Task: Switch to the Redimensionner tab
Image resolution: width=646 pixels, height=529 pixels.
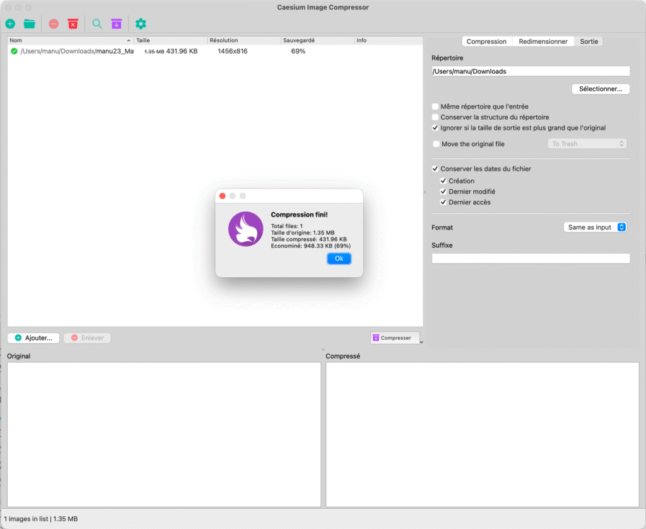Action: click(543, 42)
